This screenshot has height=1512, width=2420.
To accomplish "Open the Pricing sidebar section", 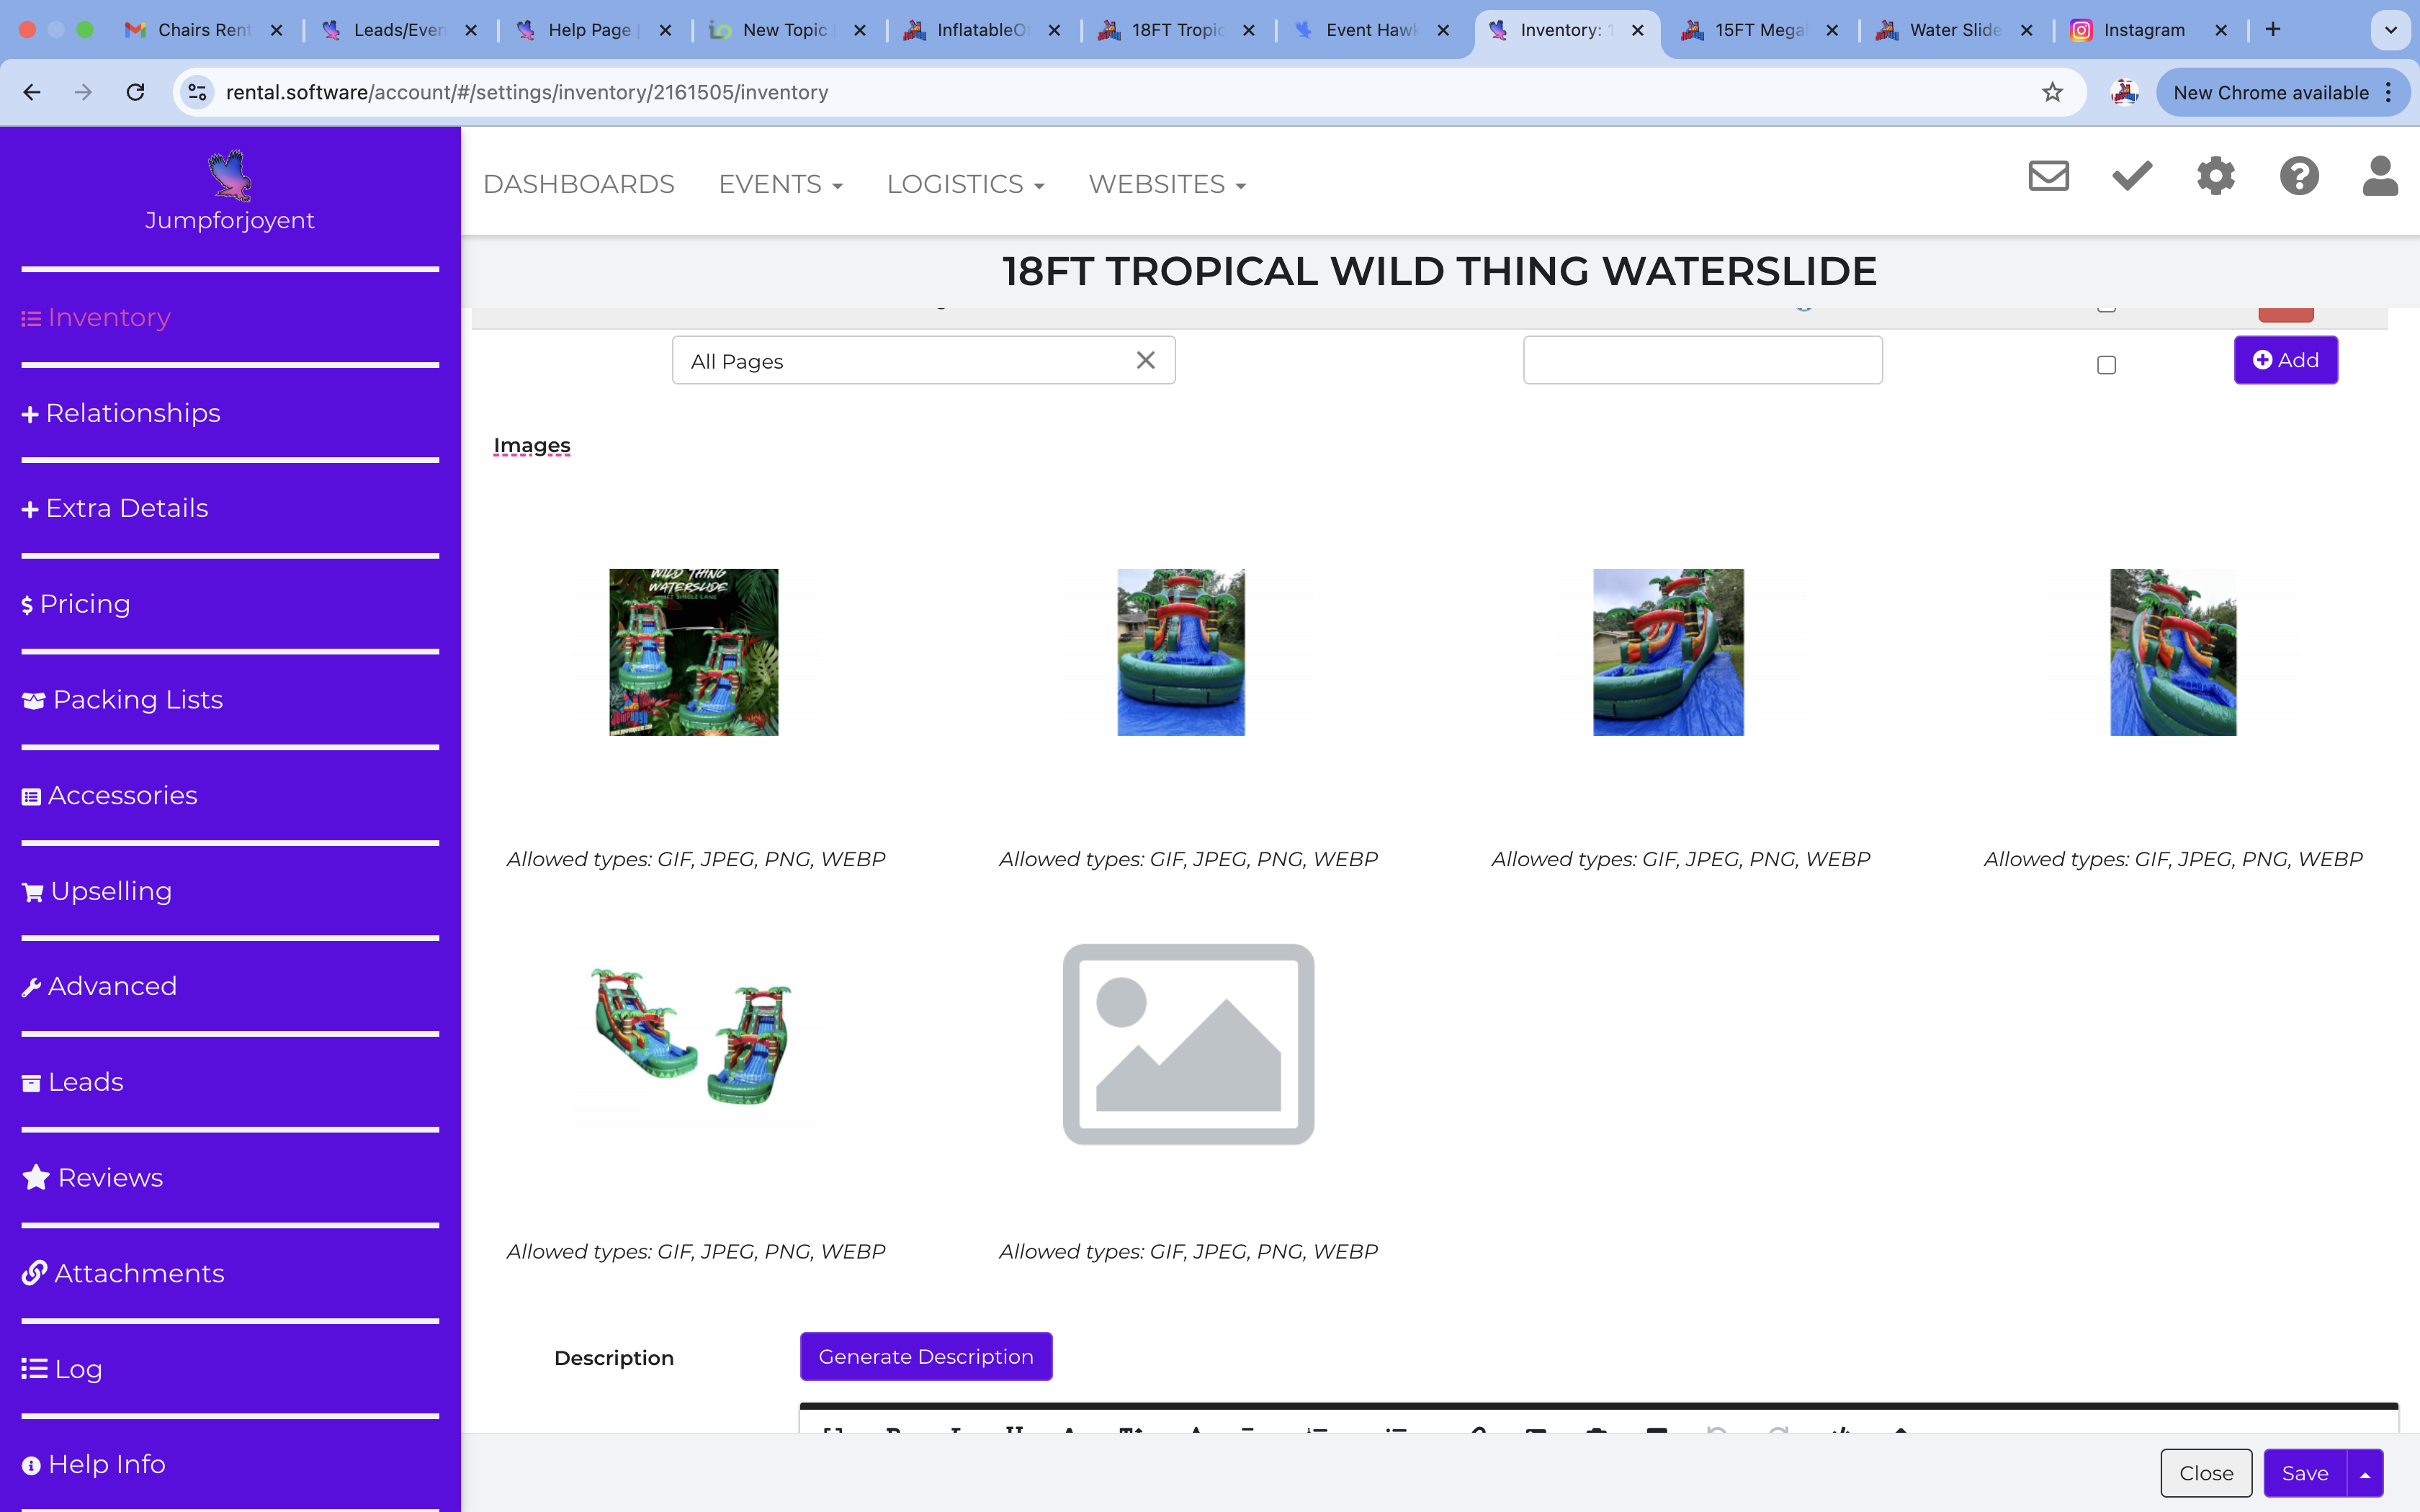I will point(84,604).
